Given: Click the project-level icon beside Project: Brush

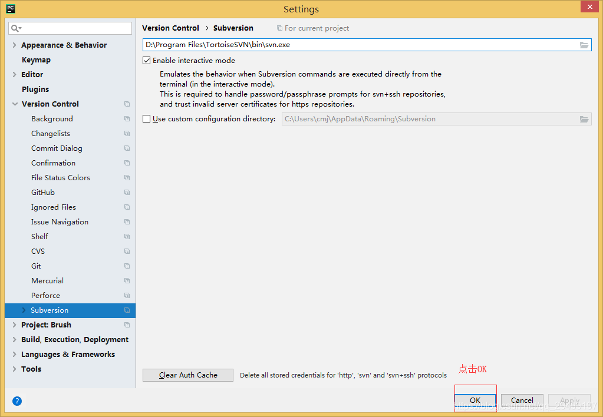Looking at the screenshot, I should click(127, 325).
